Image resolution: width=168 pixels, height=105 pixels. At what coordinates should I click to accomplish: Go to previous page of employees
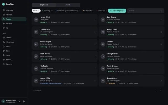[x=156, y=91]
